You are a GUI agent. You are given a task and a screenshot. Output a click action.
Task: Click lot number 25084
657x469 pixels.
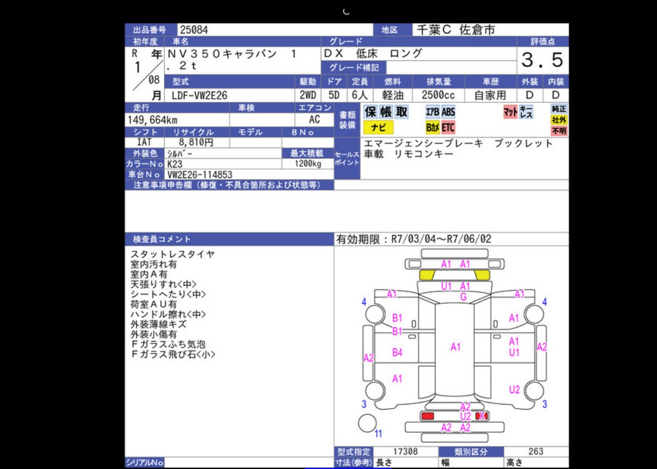click(194, 30)
